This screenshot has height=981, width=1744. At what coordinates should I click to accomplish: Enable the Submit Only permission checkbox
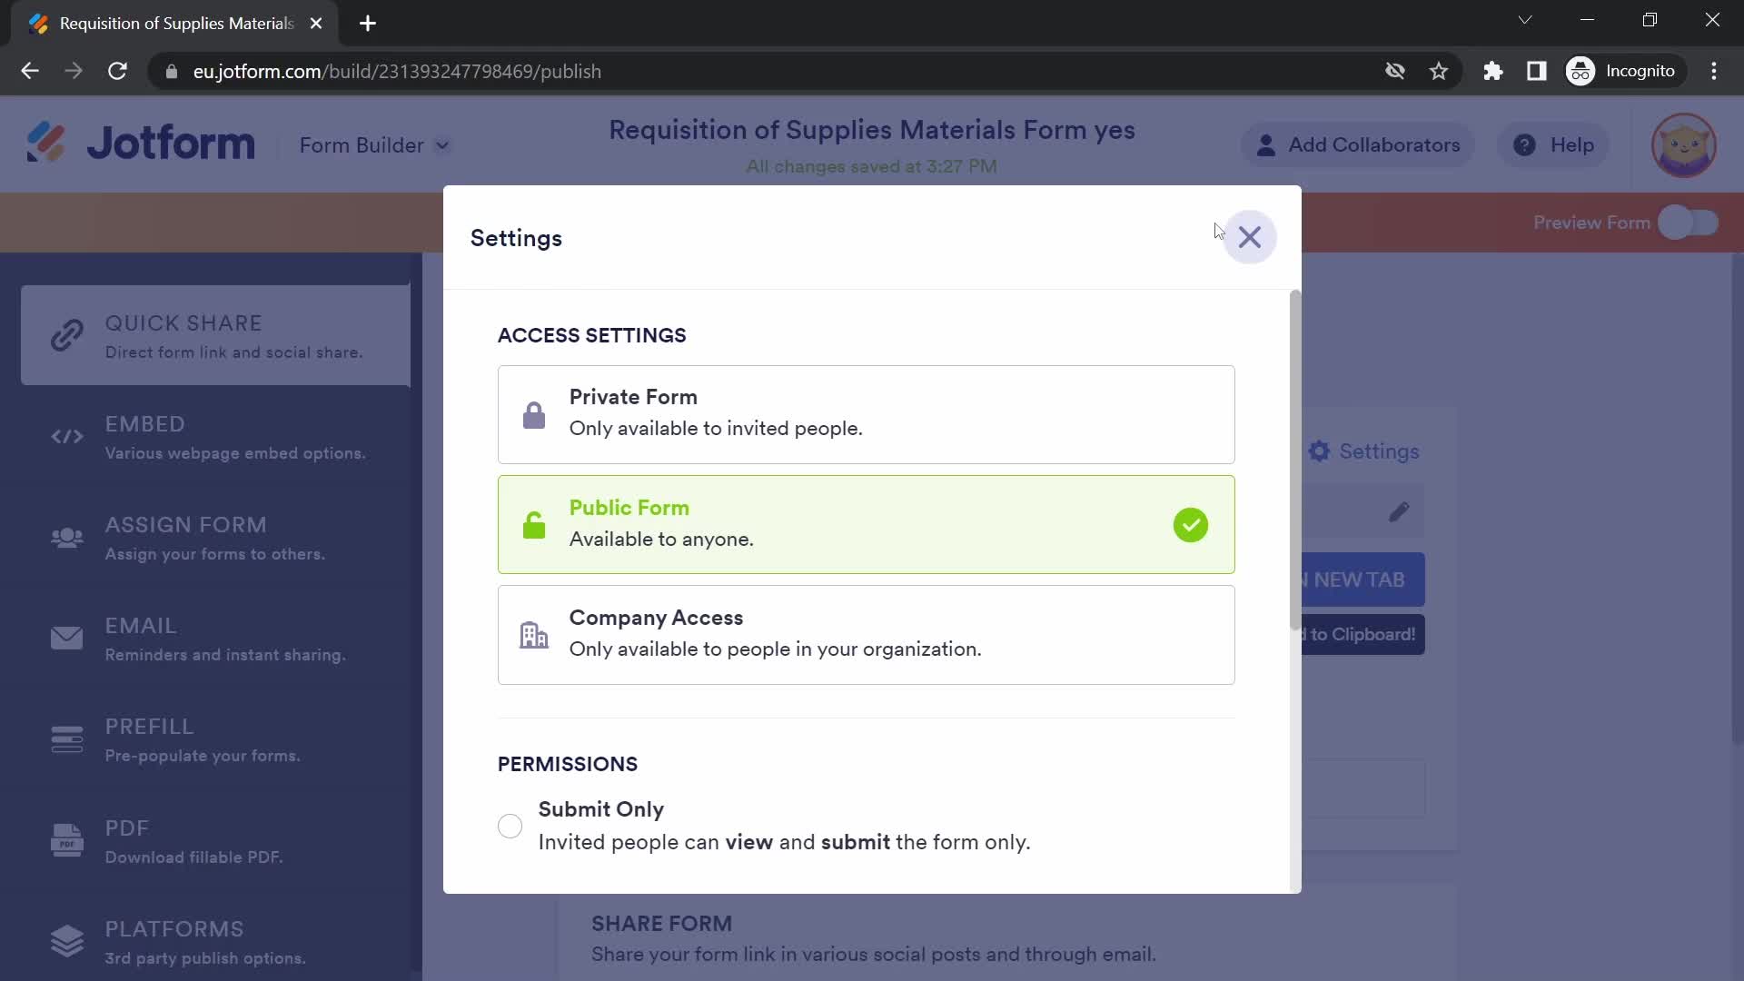pyautogui.click(x=509, y=827)
